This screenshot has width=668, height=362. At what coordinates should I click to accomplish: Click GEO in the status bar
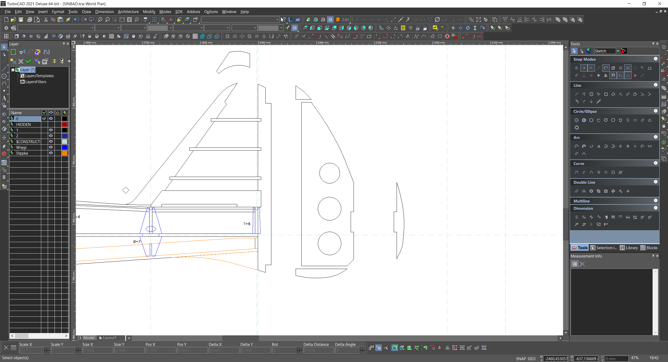click(532, 359)
